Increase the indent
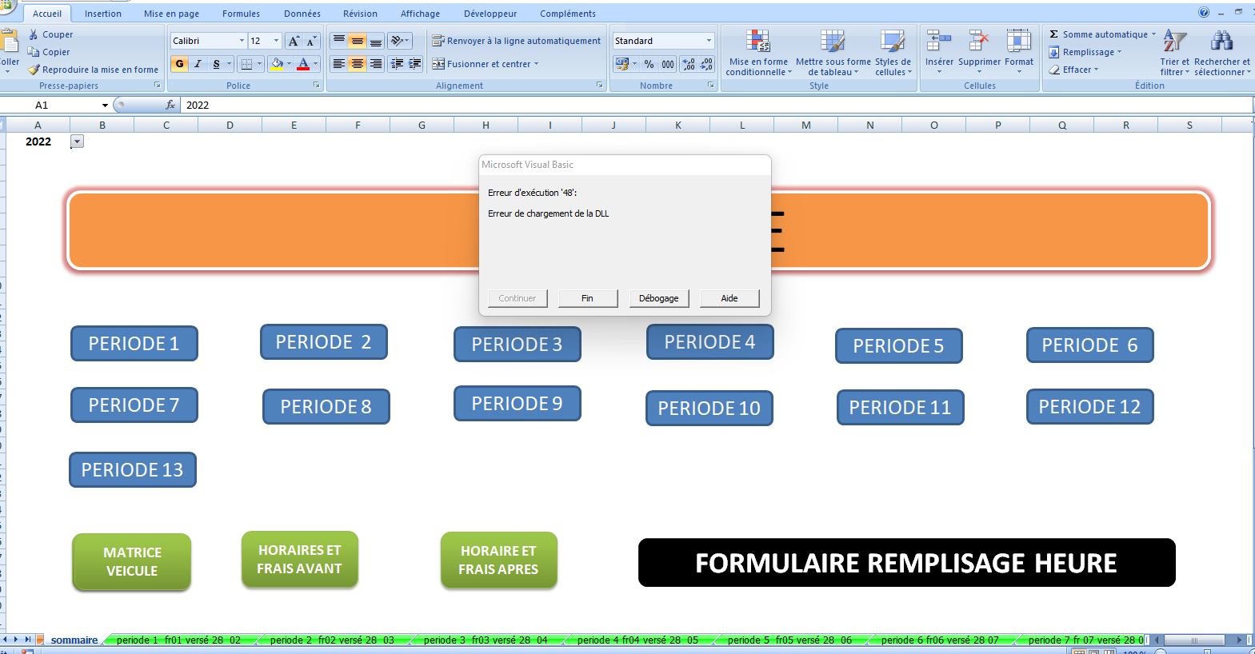This screenshot has width=1255, height=654. pos(415,64)
